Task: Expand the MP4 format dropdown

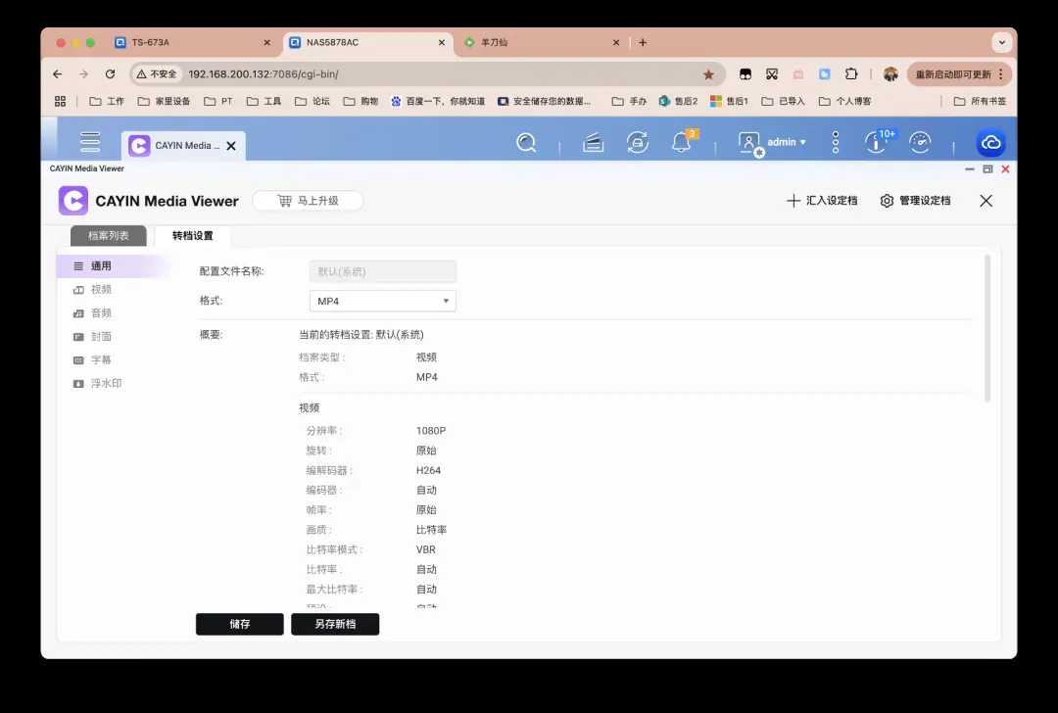Action: [382, 302]
